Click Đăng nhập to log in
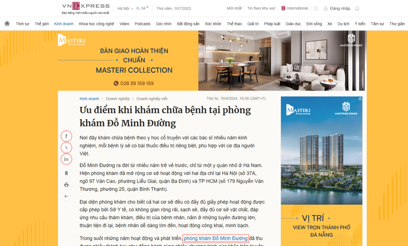 (337, 9)
